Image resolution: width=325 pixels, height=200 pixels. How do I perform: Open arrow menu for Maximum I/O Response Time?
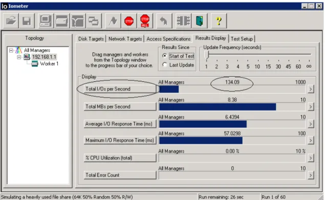click(311, 141)
